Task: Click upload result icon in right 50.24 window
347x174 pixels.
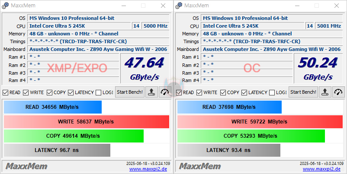Action: click(x=325, y=92)
